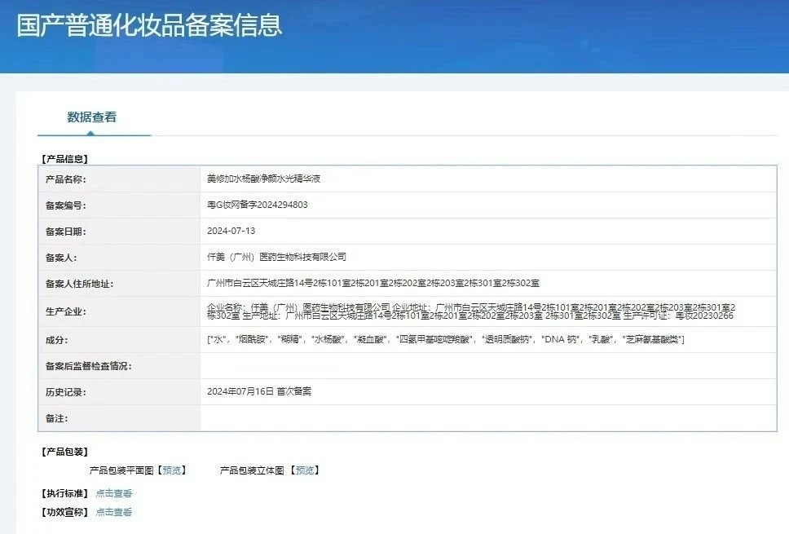This screenshot has width=789, height=534.
Task: Click the 【产品信息】 section heading
Action: coord(65,159)
